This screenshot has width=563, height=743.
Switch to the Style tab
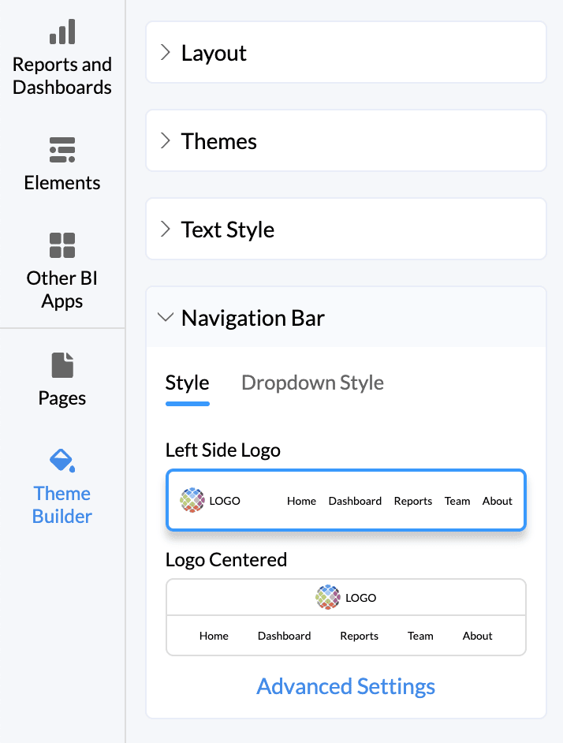click(x=187, y=383)
